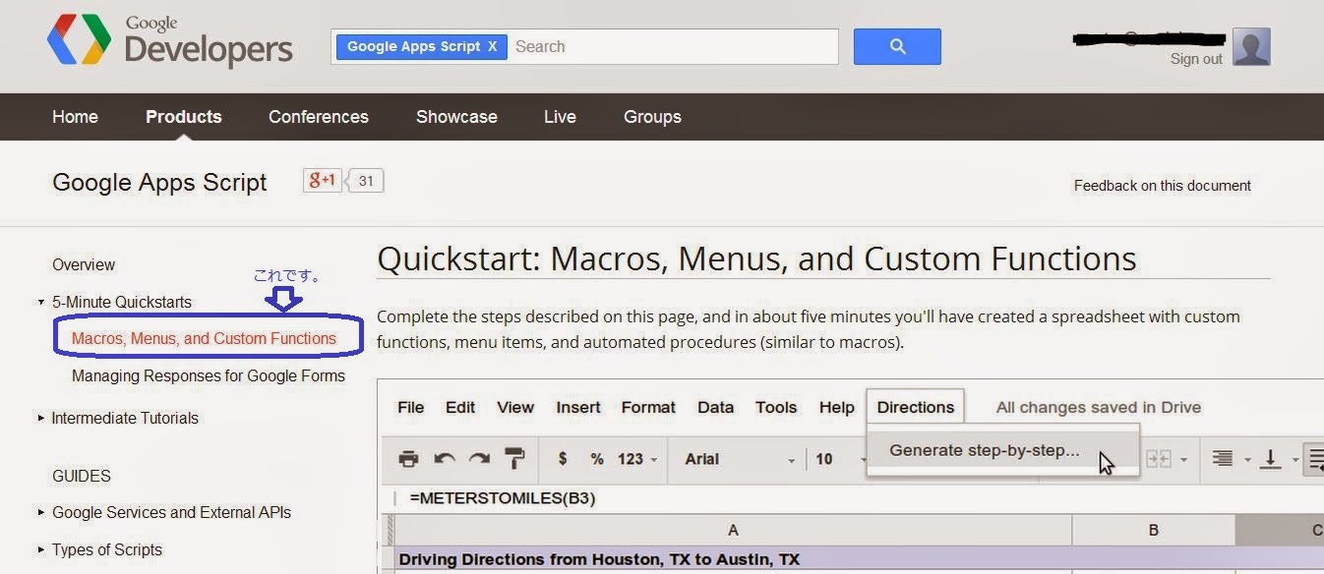The width and height of the screenshot is (1324, 574).
Task: Select the Driving Directions from Houston cell
Action: pos(733,559)
